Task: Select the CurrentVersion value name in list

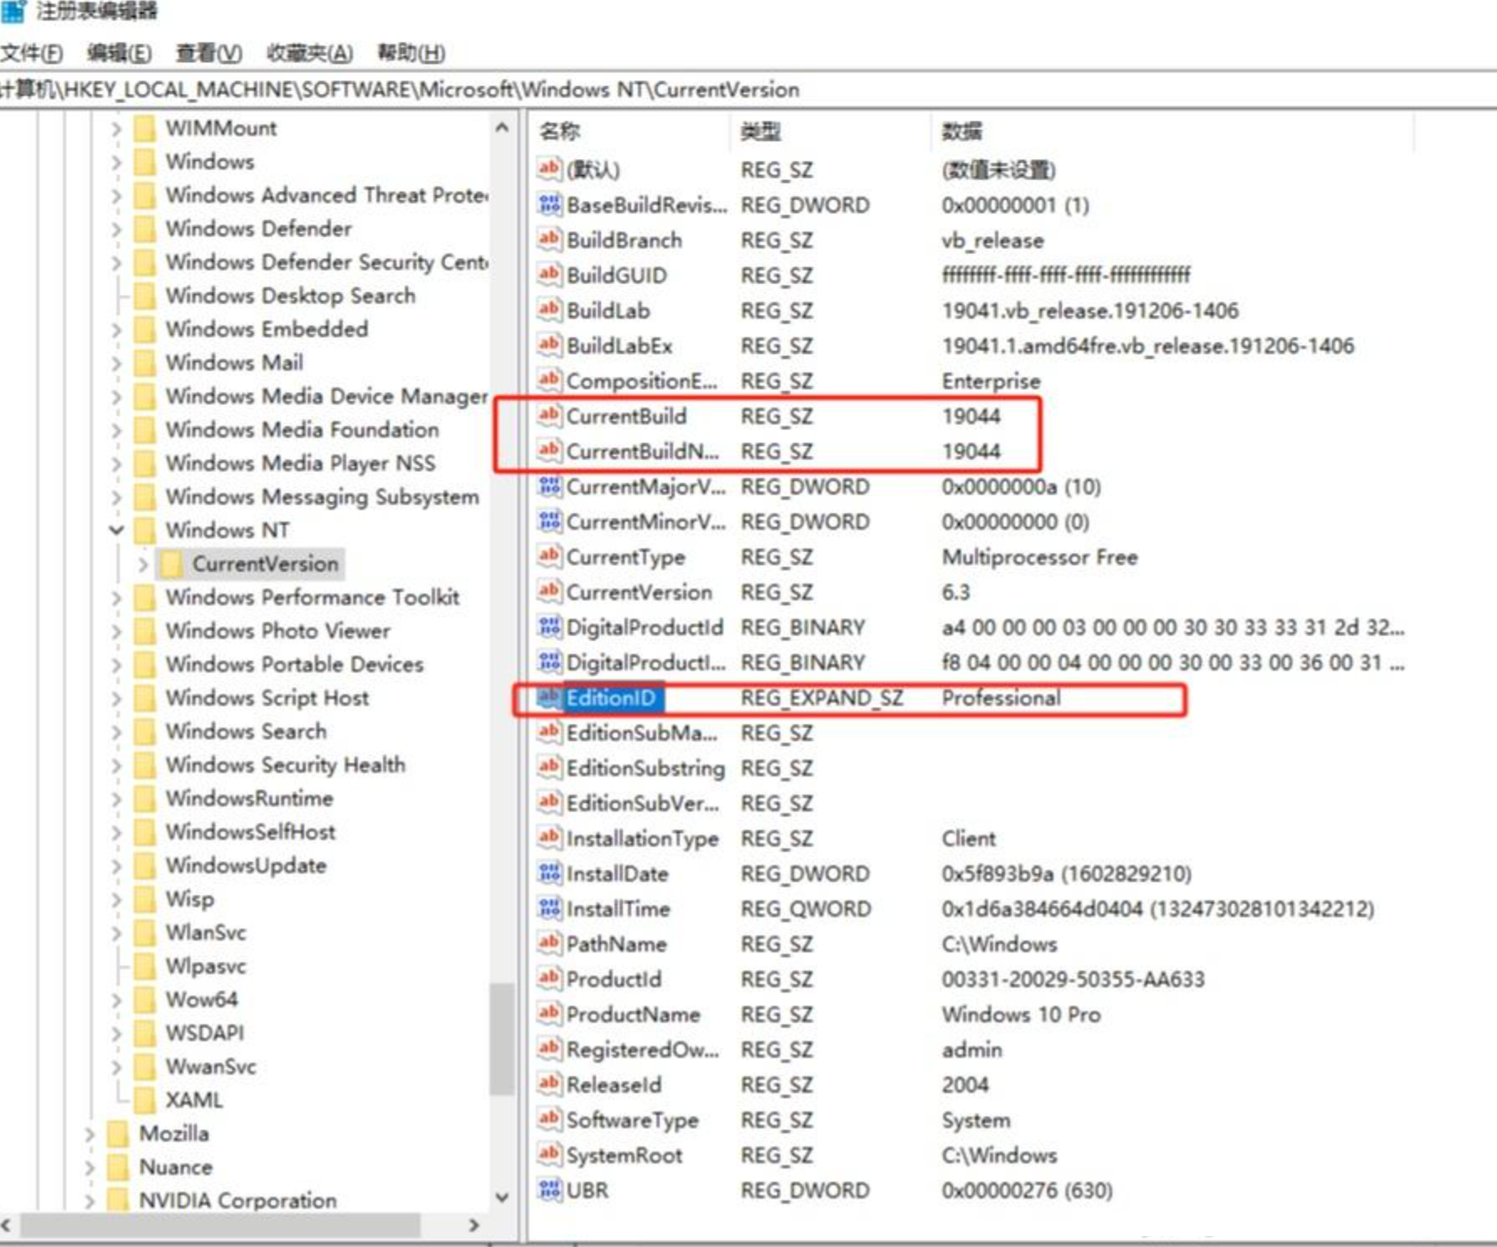Action: point(639,592)
